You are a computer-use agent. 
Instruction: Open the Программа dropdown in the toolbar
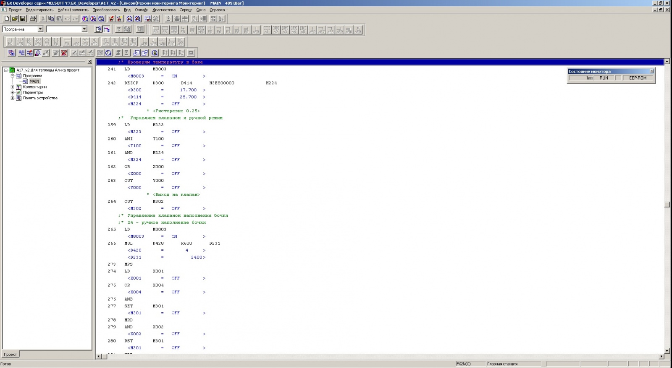[40, 29]
